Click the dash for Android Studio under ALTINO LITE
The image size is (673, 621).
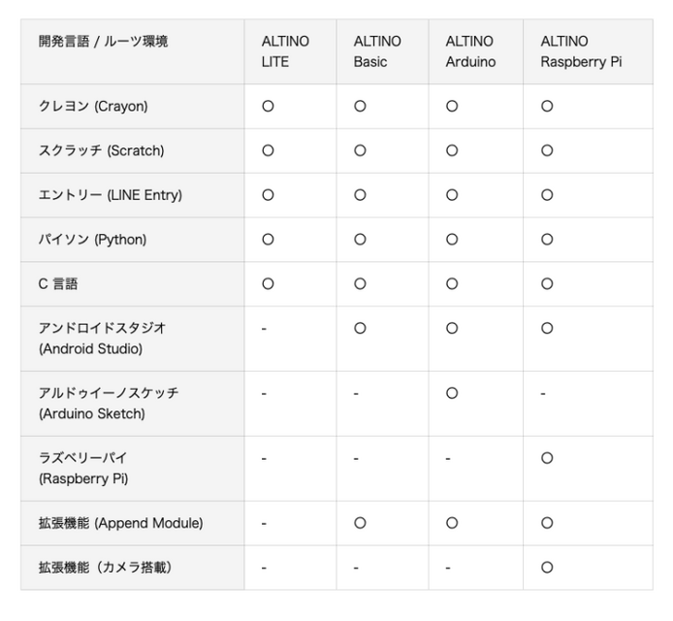tap(264, 329)
